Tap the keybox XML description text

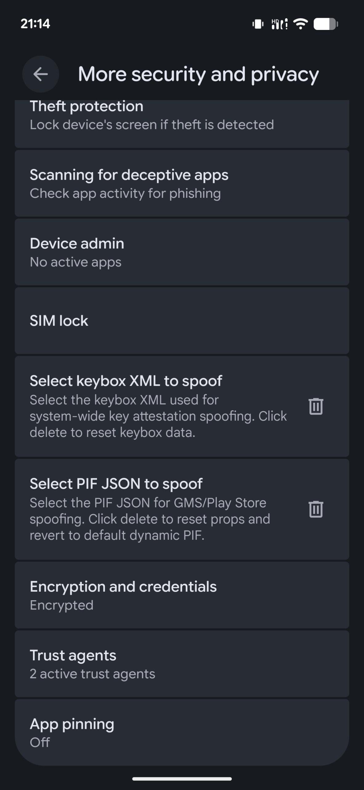tap(158, 416)
